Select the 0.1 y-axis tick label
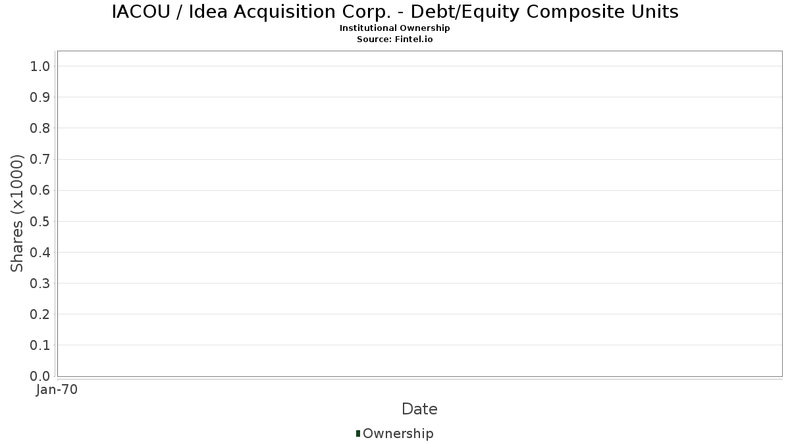This screenshot has width=790, height=444. [x=40, y=345]
